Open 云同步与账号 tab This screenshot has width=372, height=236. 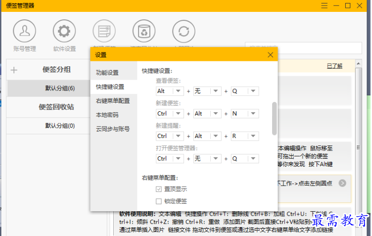click(114, 129)
